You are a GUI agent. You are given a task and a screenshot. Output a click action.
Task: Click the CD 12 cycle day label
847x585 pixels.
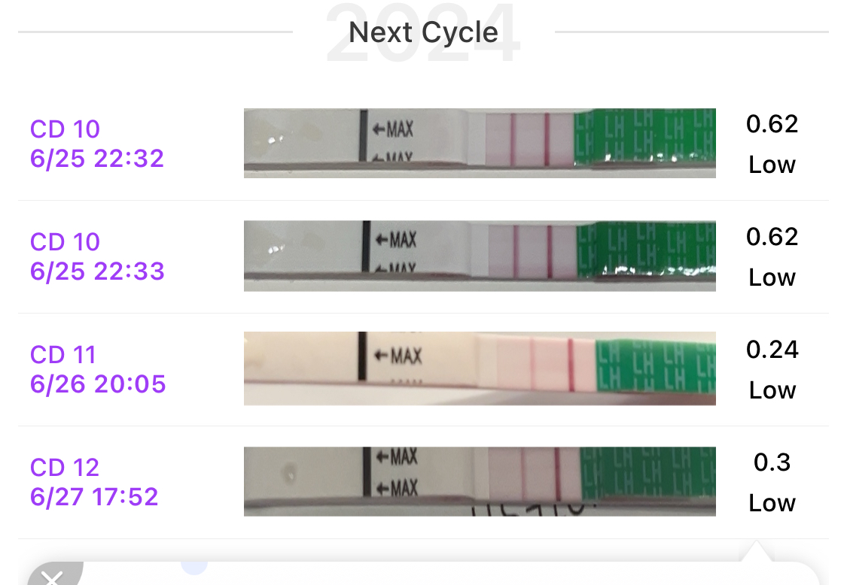pyautogui.click(x=65, y=468)
